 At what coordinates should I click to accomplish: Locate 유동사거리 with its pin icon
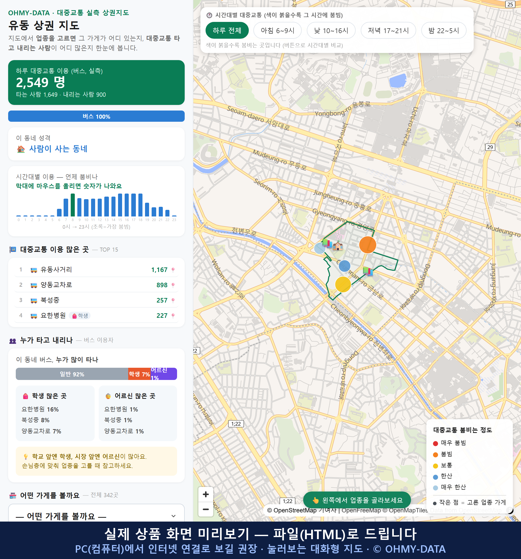click(x=173, y=270)
